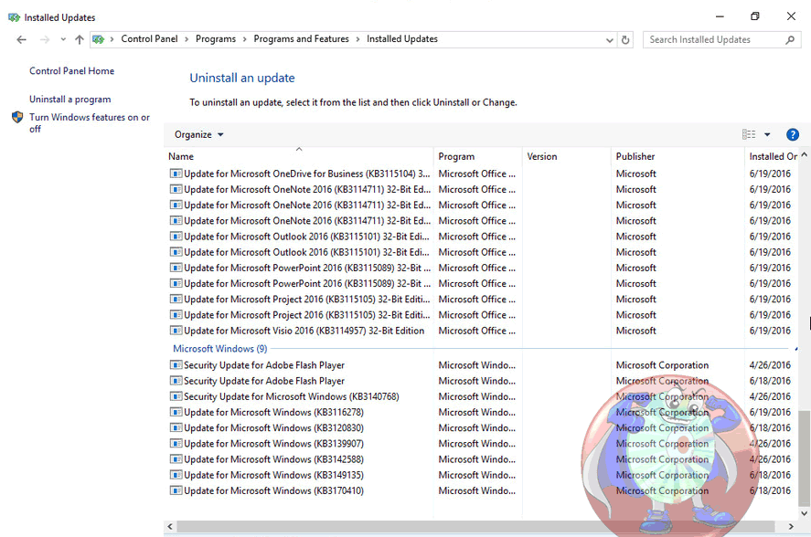Open Uninstall a program link
The width and height of the screenshot is (811, 537).
click(69, 99)
